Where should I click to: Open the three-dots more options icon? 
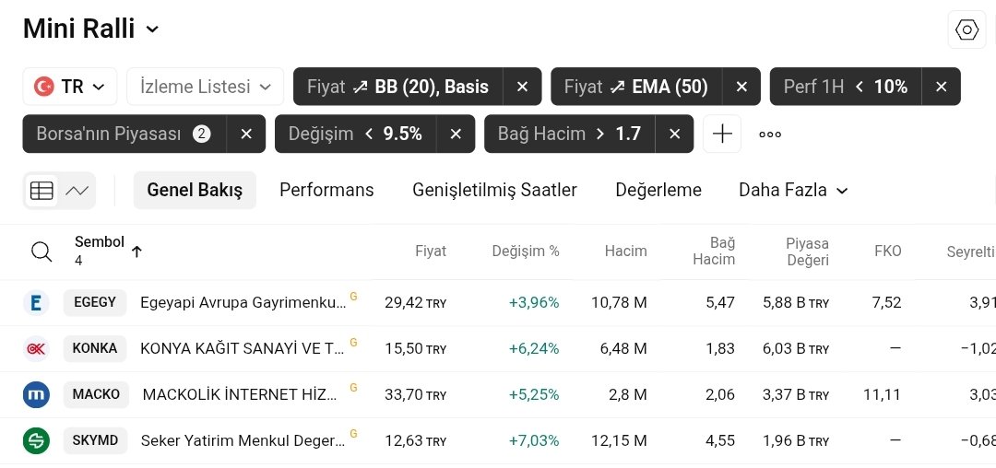[x=770, y=135]
